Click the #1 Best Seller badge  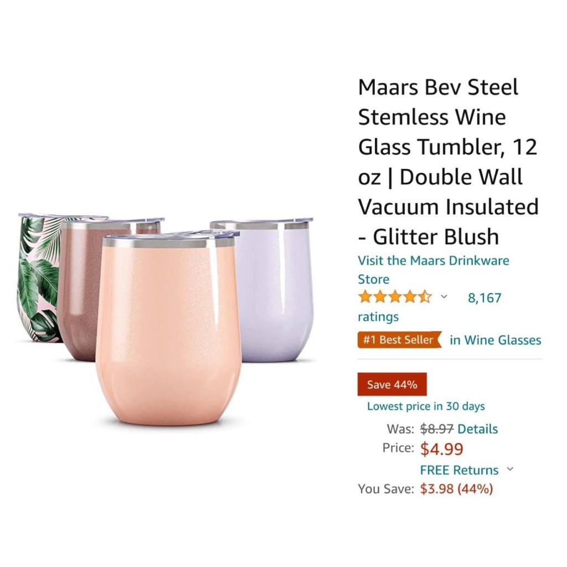coord(399,340)
